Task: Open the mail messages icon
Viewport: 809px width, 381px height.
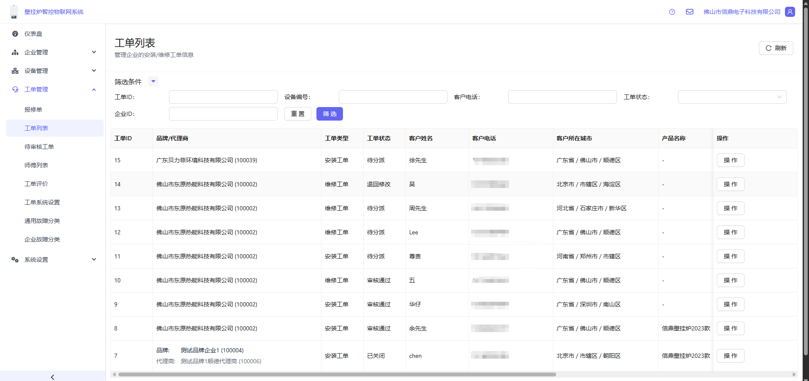Action: pos(689,12)
